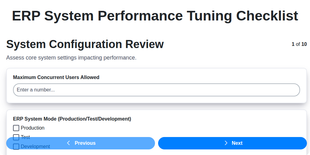Image resolution: width=310 pixels, height=155 pixels.
Task: Click the '1 of 10' page indicator
Action: (299, 44)
